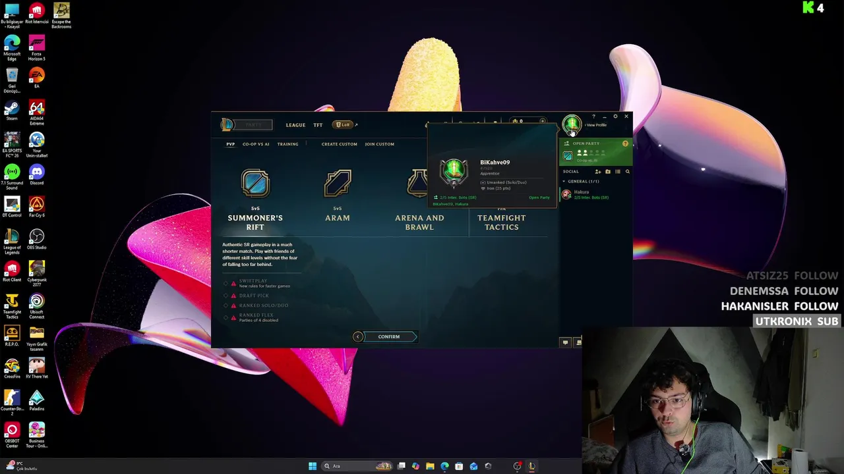Choose the Arena and Brawl flask icon

pyautogui.click(x=417, y=184)
